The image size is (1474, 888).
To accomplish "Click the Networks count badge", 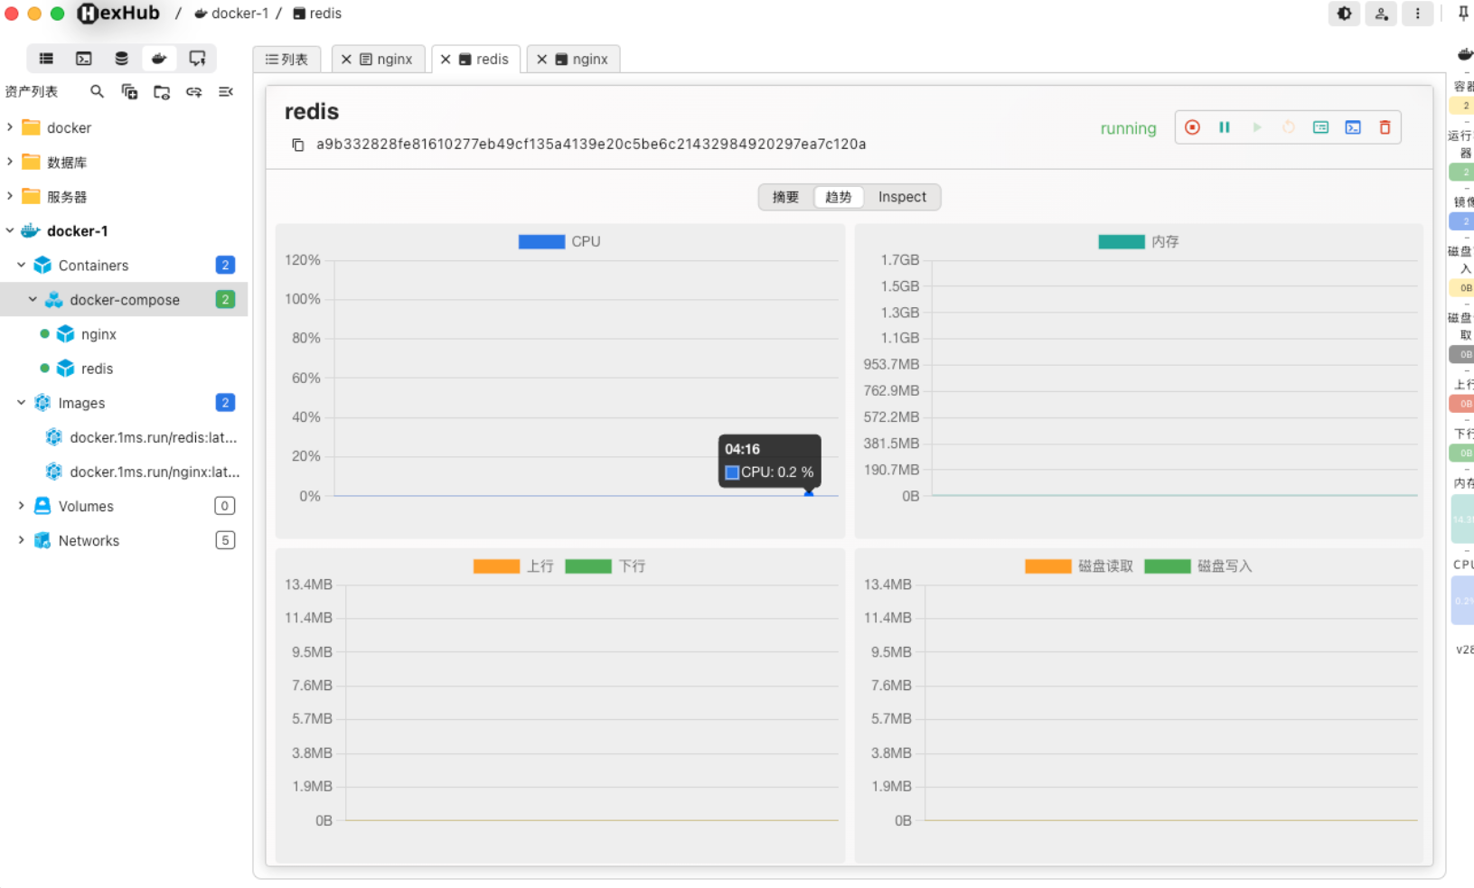I will [225, 540].
